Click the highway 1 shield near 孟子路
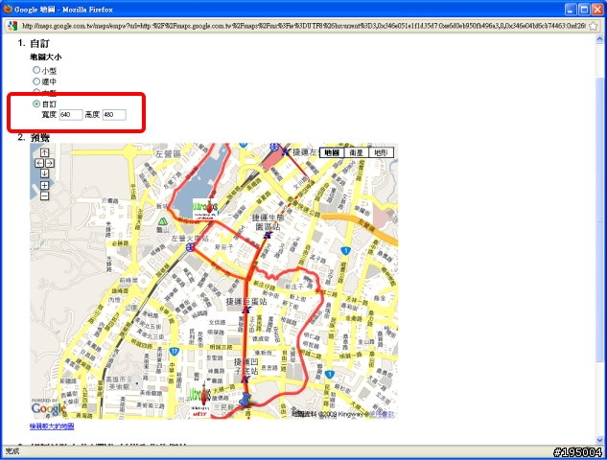 (346, 251)
